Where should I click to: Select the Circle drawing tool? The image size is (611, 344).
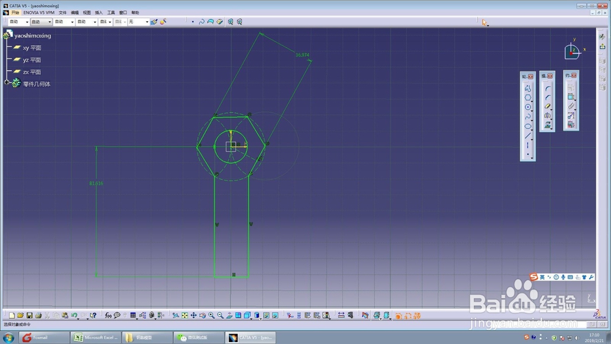tap(528, 107)
